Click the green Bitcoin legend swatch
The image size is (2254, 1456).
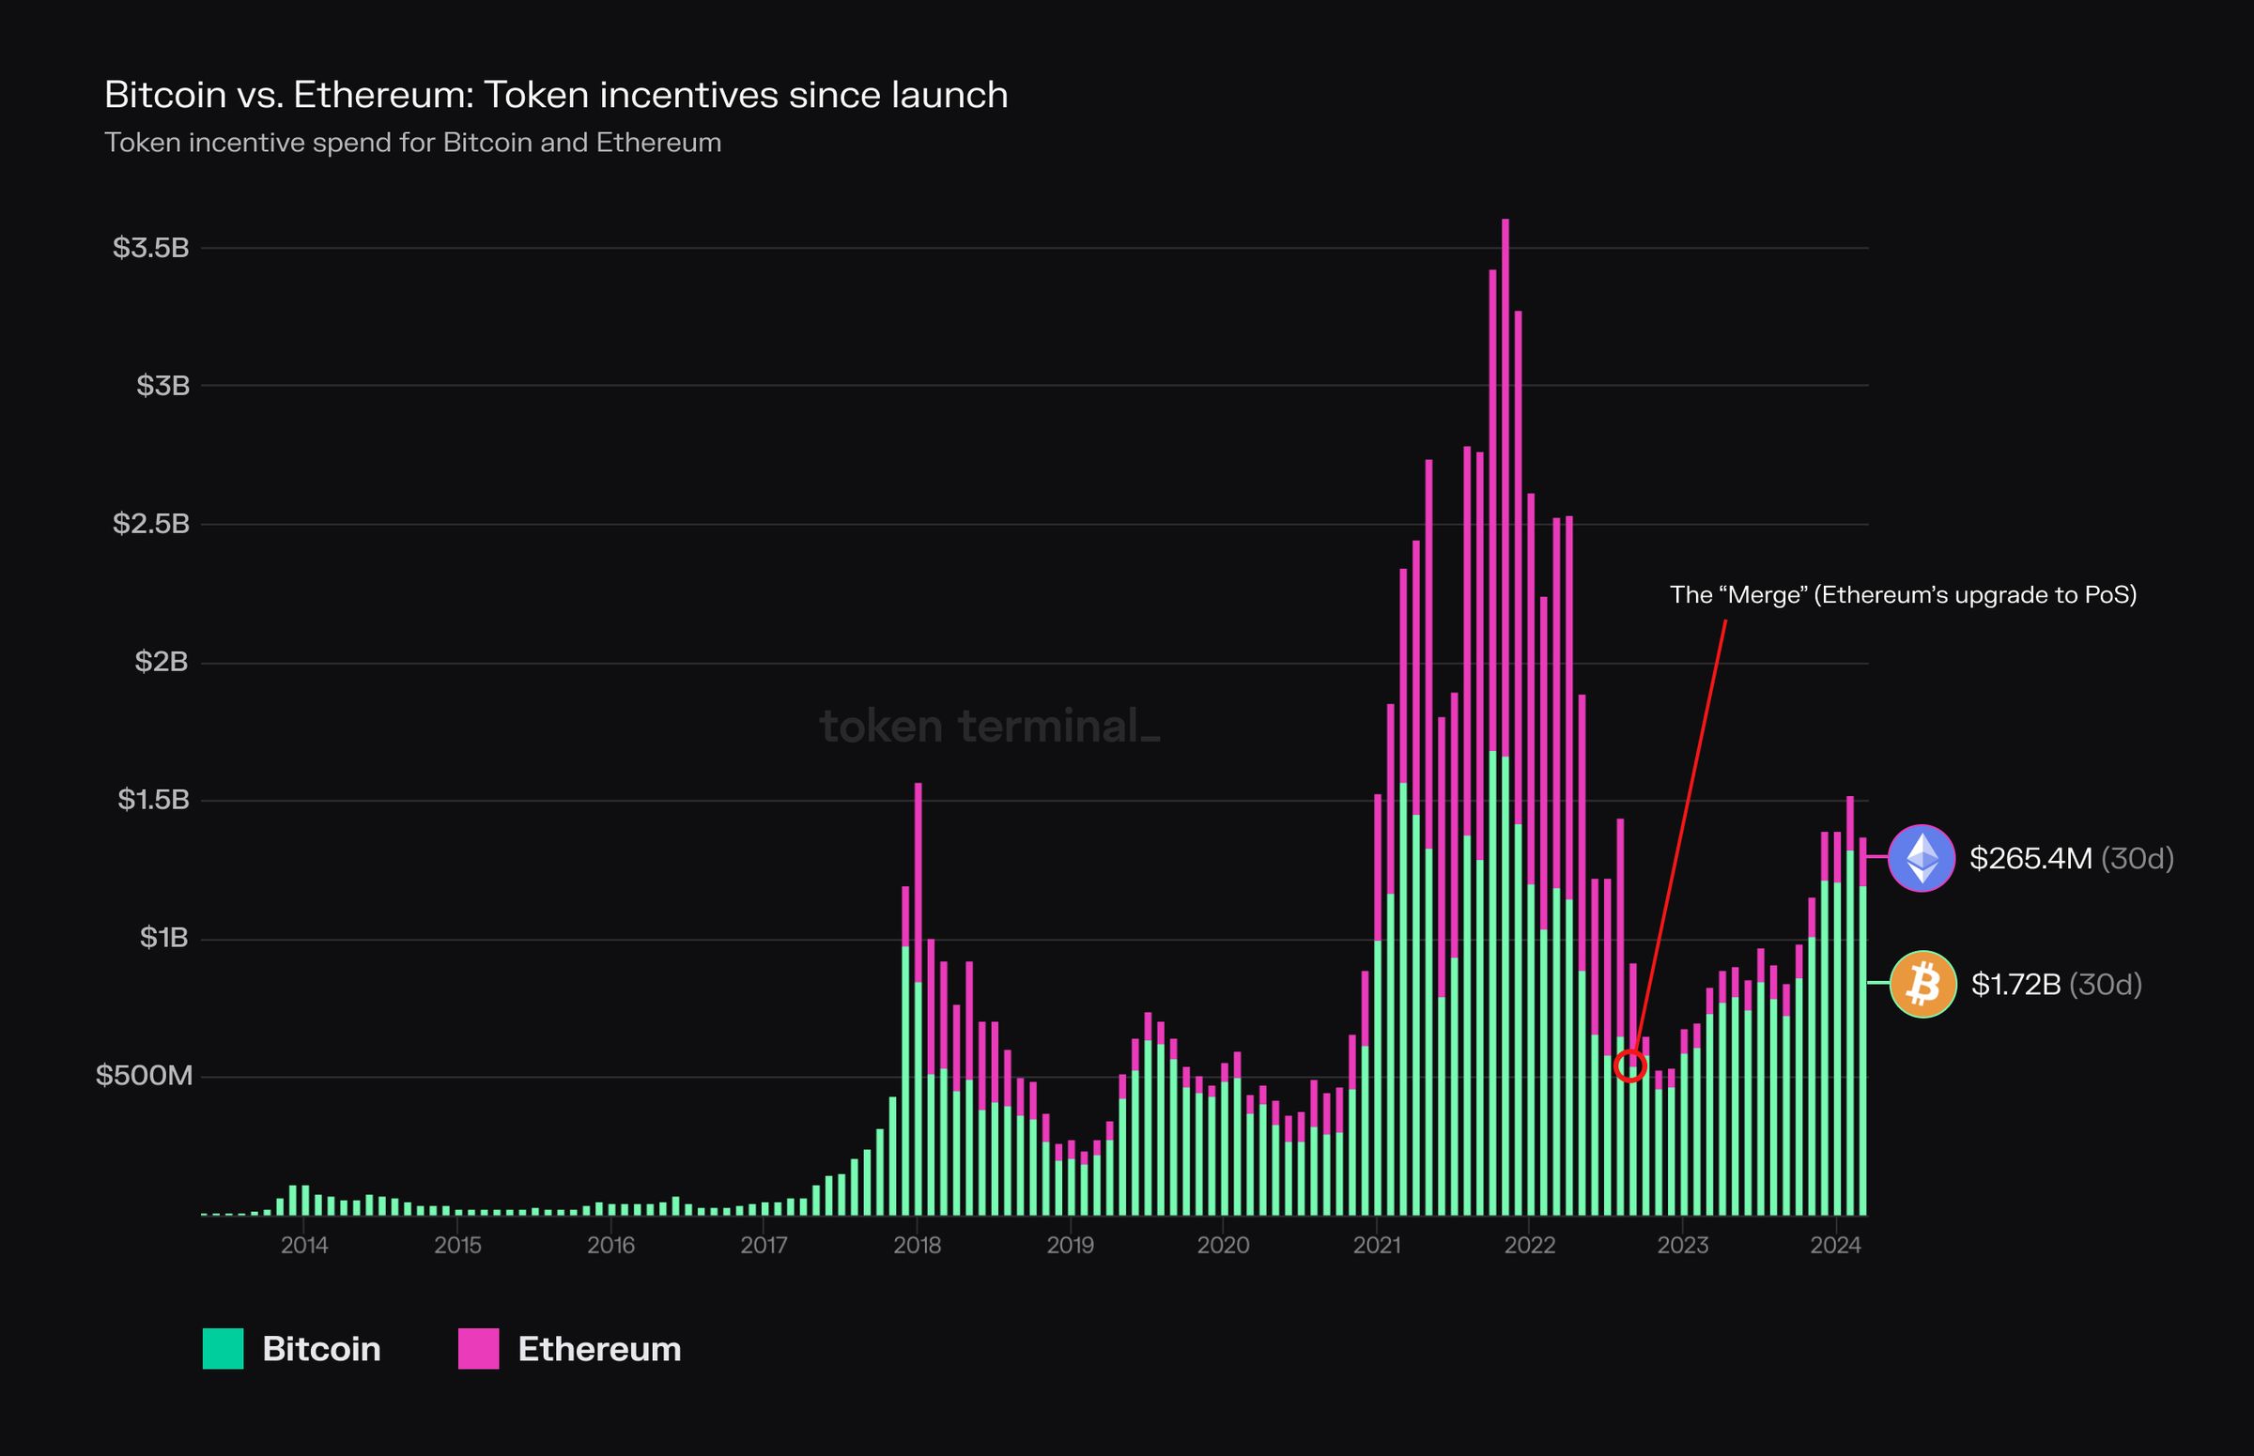(224, 1348)
